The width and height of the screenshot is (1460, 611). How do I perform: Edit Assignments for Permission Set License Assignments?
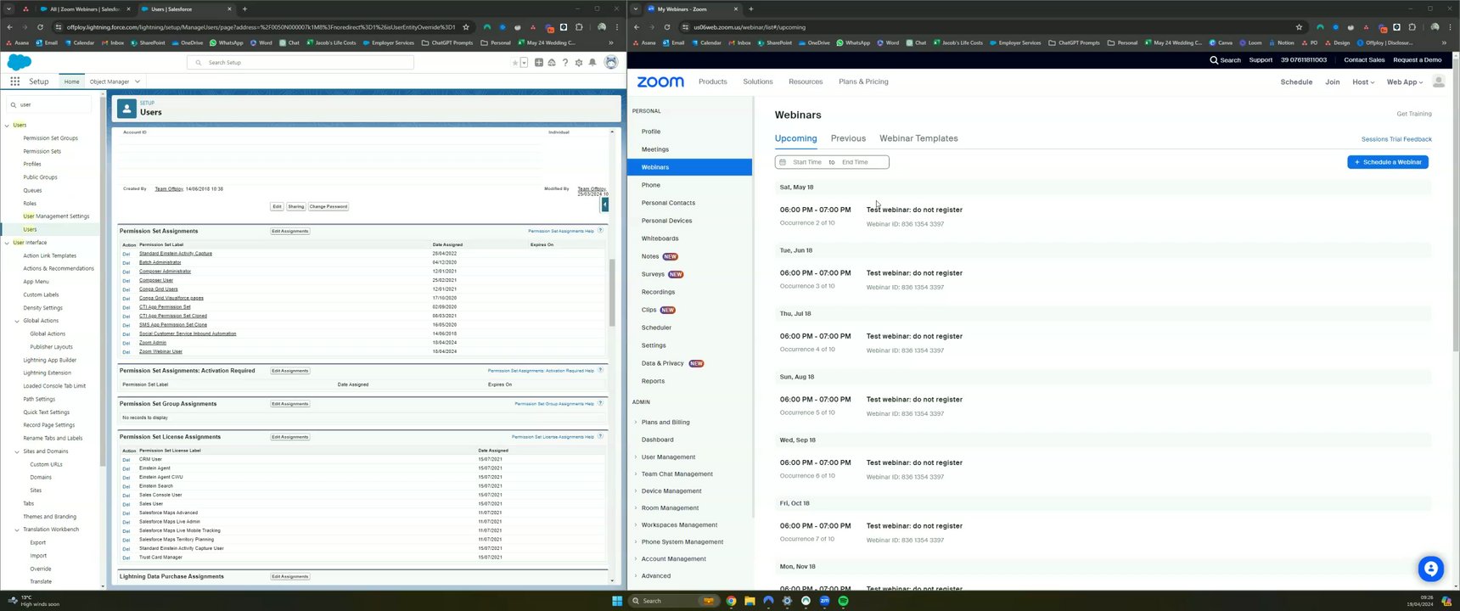pyautogui.click(x=289, y=437)
